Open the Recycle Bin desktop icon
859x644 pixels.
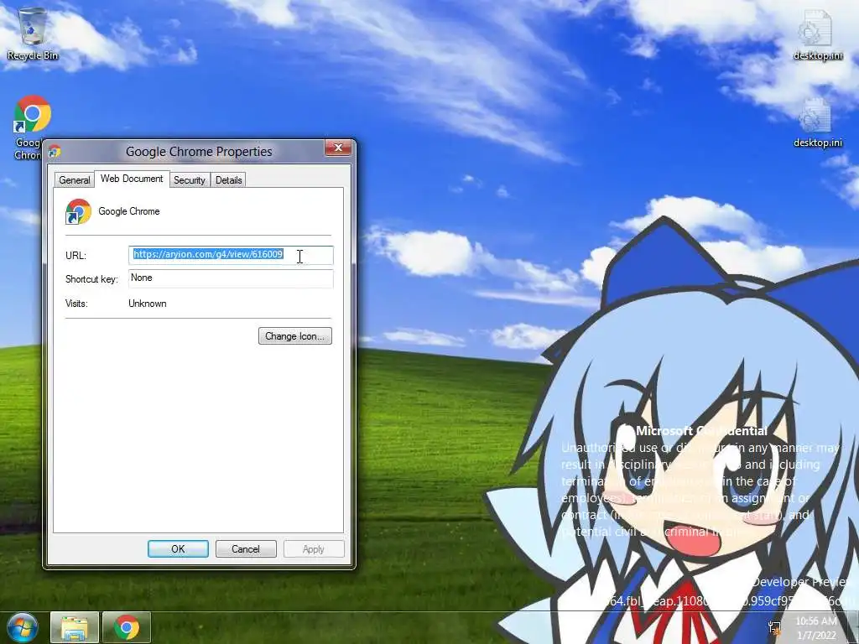click(33, 34)
